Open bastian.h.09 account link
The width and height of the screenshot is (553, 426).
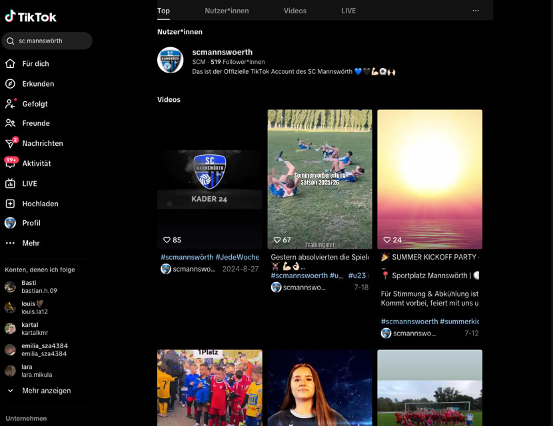[39, 291]
